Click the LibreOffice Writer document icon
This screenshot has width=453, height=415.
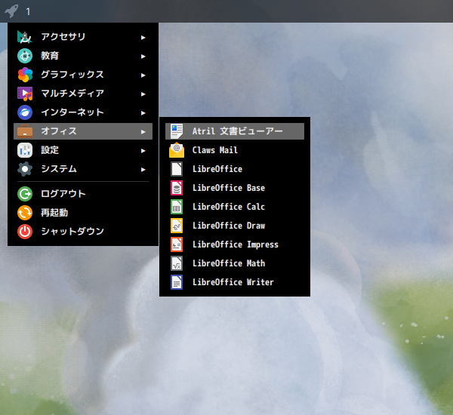[177, 282]
